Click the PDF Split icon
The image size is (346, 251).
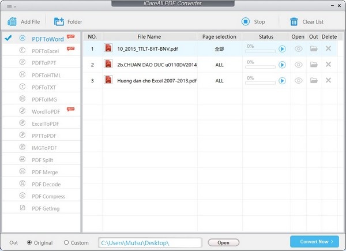pos(22,159)
